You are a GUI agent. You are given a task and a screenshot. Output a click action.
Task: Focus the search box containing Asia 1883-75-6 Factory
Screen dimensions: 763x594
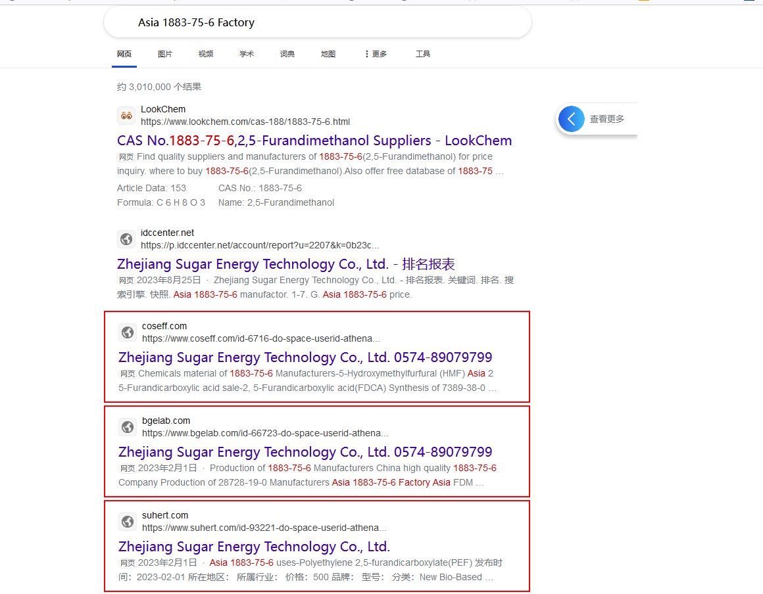pos(317,22)
